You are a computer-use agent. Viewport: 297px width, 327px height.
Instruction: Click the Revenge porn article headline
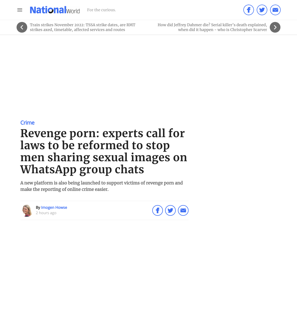click(104, 151)
